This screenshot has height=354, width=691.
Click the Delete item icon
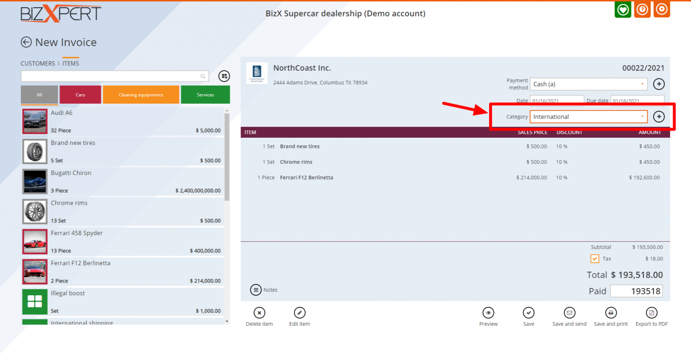tap(259, 313)
